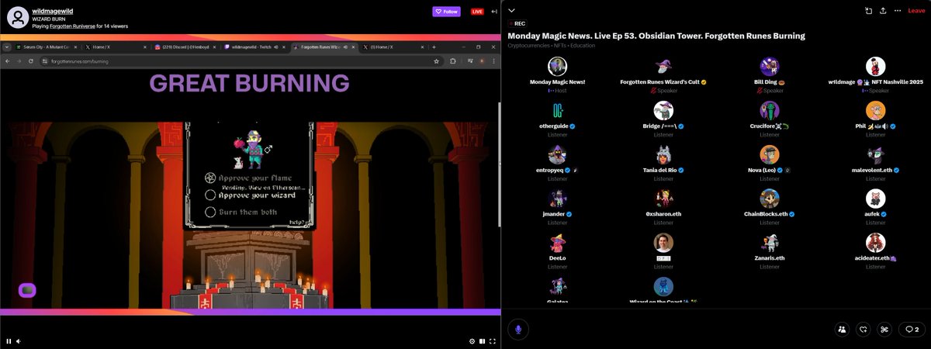Open Twitch player settings gear
Image resolution: width=931 pixels, height=349 pixels.
click(x=472, y=341)
